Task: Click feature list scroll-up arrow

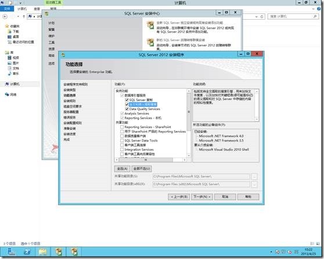Action: click(x=189, y=91)
